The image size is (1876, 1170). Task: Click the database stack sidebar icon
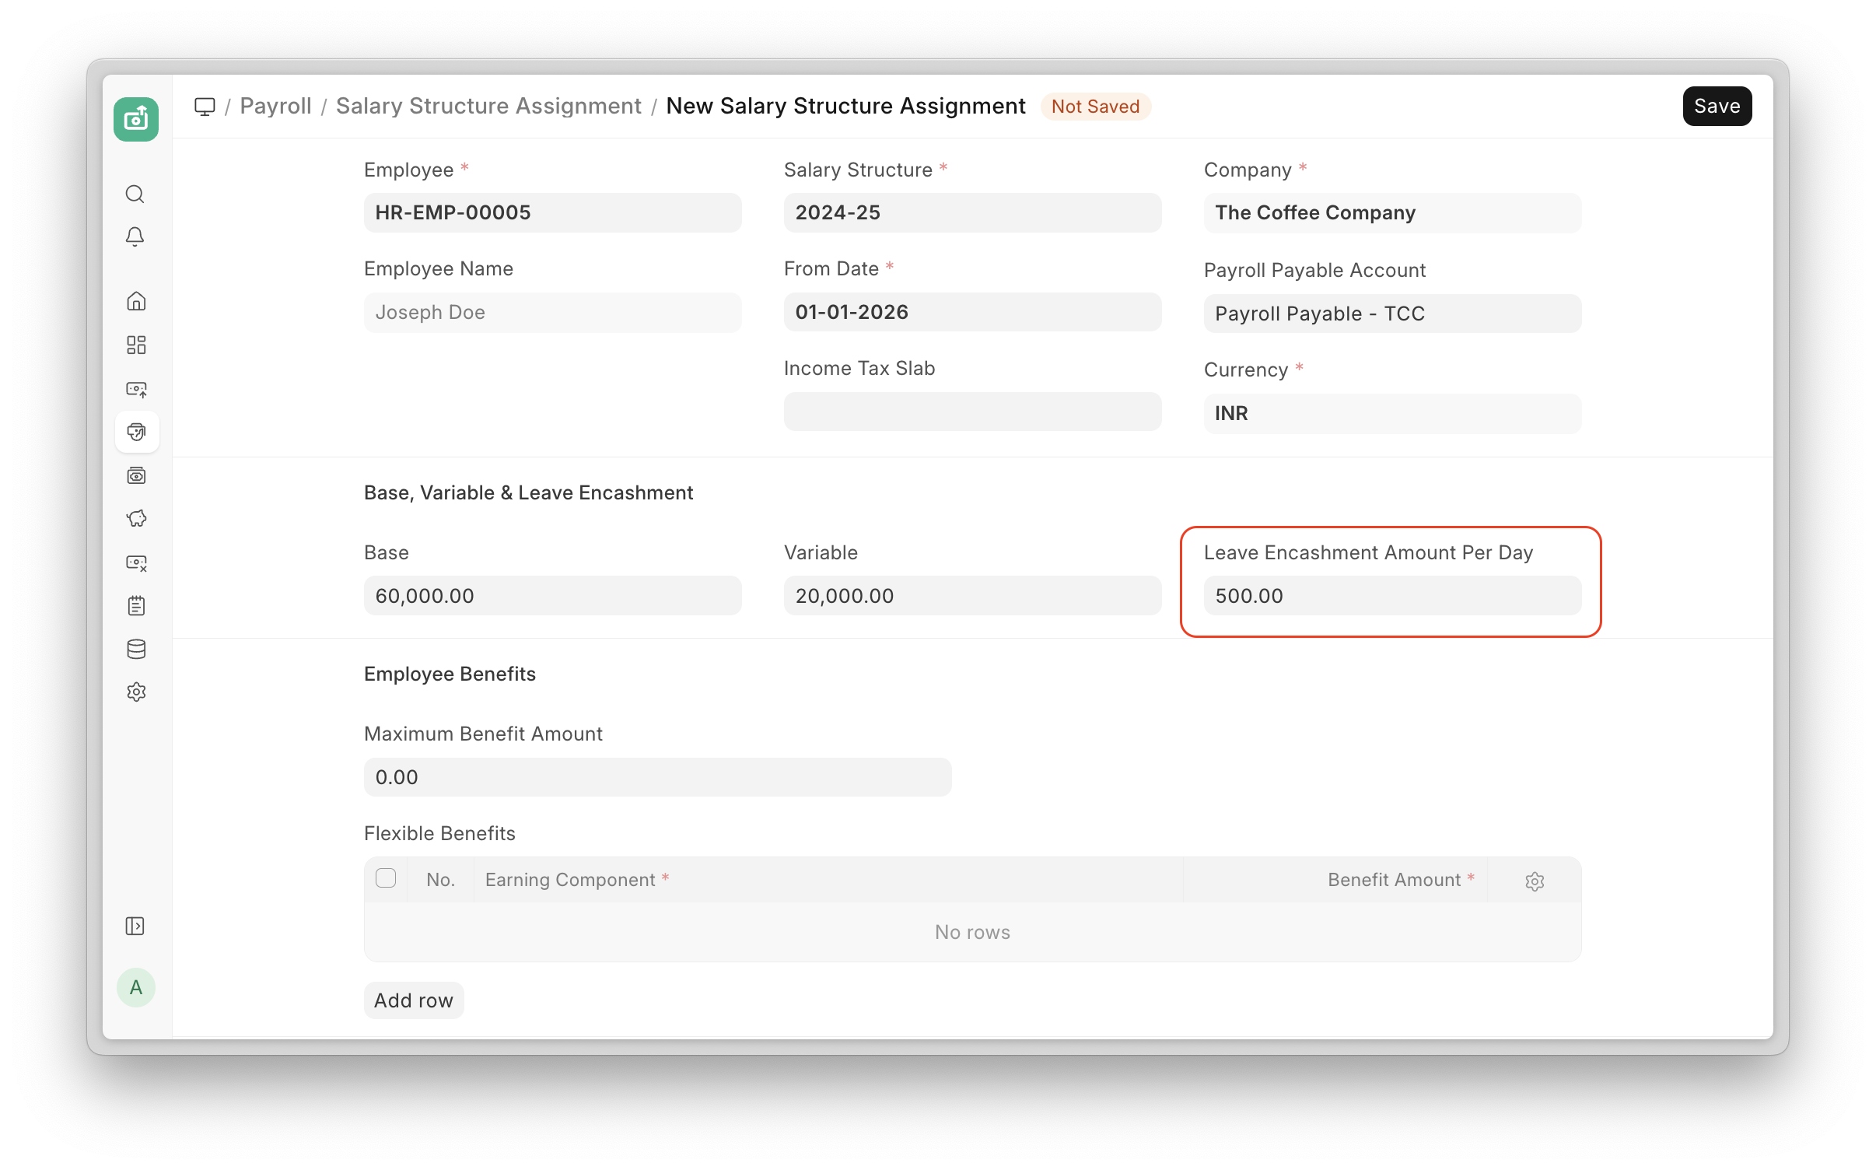[136, 649]
